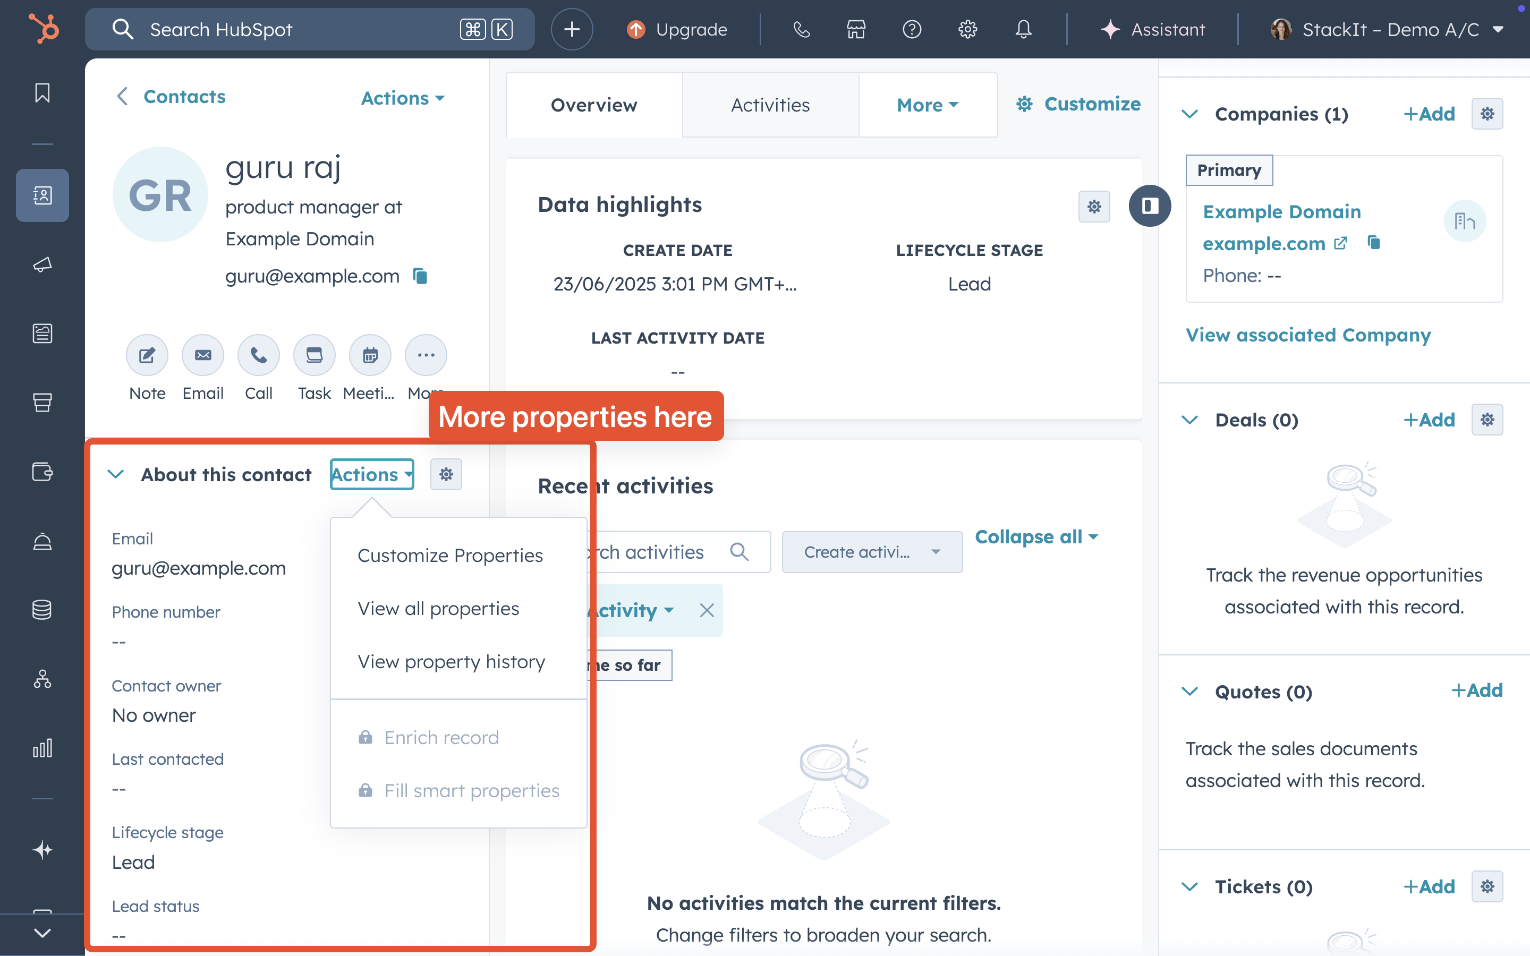1530x956 pixels.
Task: Click the Task icon button
Action: point(314,355)
